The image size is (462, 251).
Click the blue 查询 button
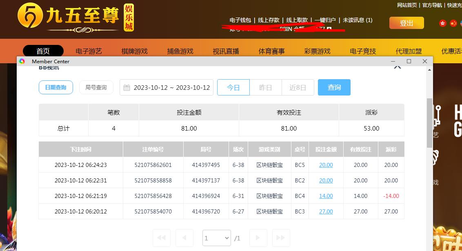click(334, 87)
